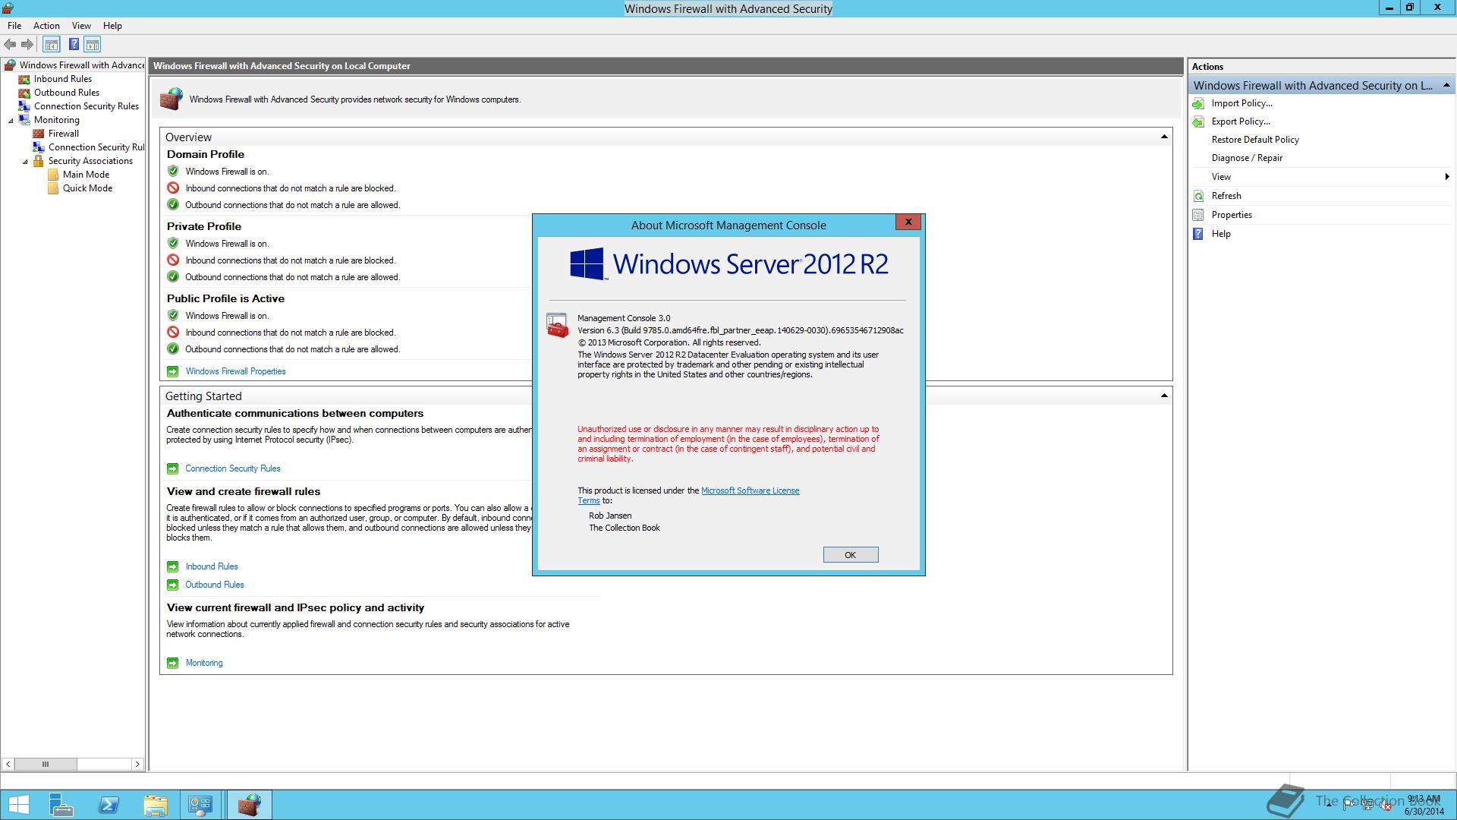Click green arrow icon beside Windows Firewall Properties
The image size is (1457, 820).
point(172,371)
